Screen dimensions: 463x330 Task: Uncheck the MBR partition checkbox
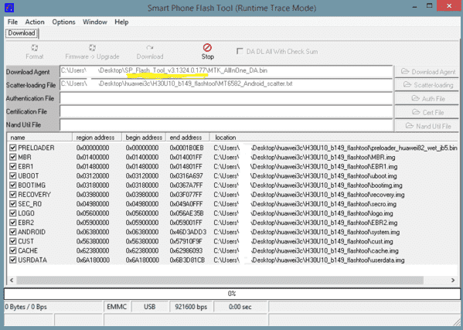[12, 157]
